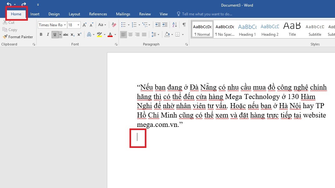
Task: Open the underline style dropdown arrow
Action: pos(60,34)
